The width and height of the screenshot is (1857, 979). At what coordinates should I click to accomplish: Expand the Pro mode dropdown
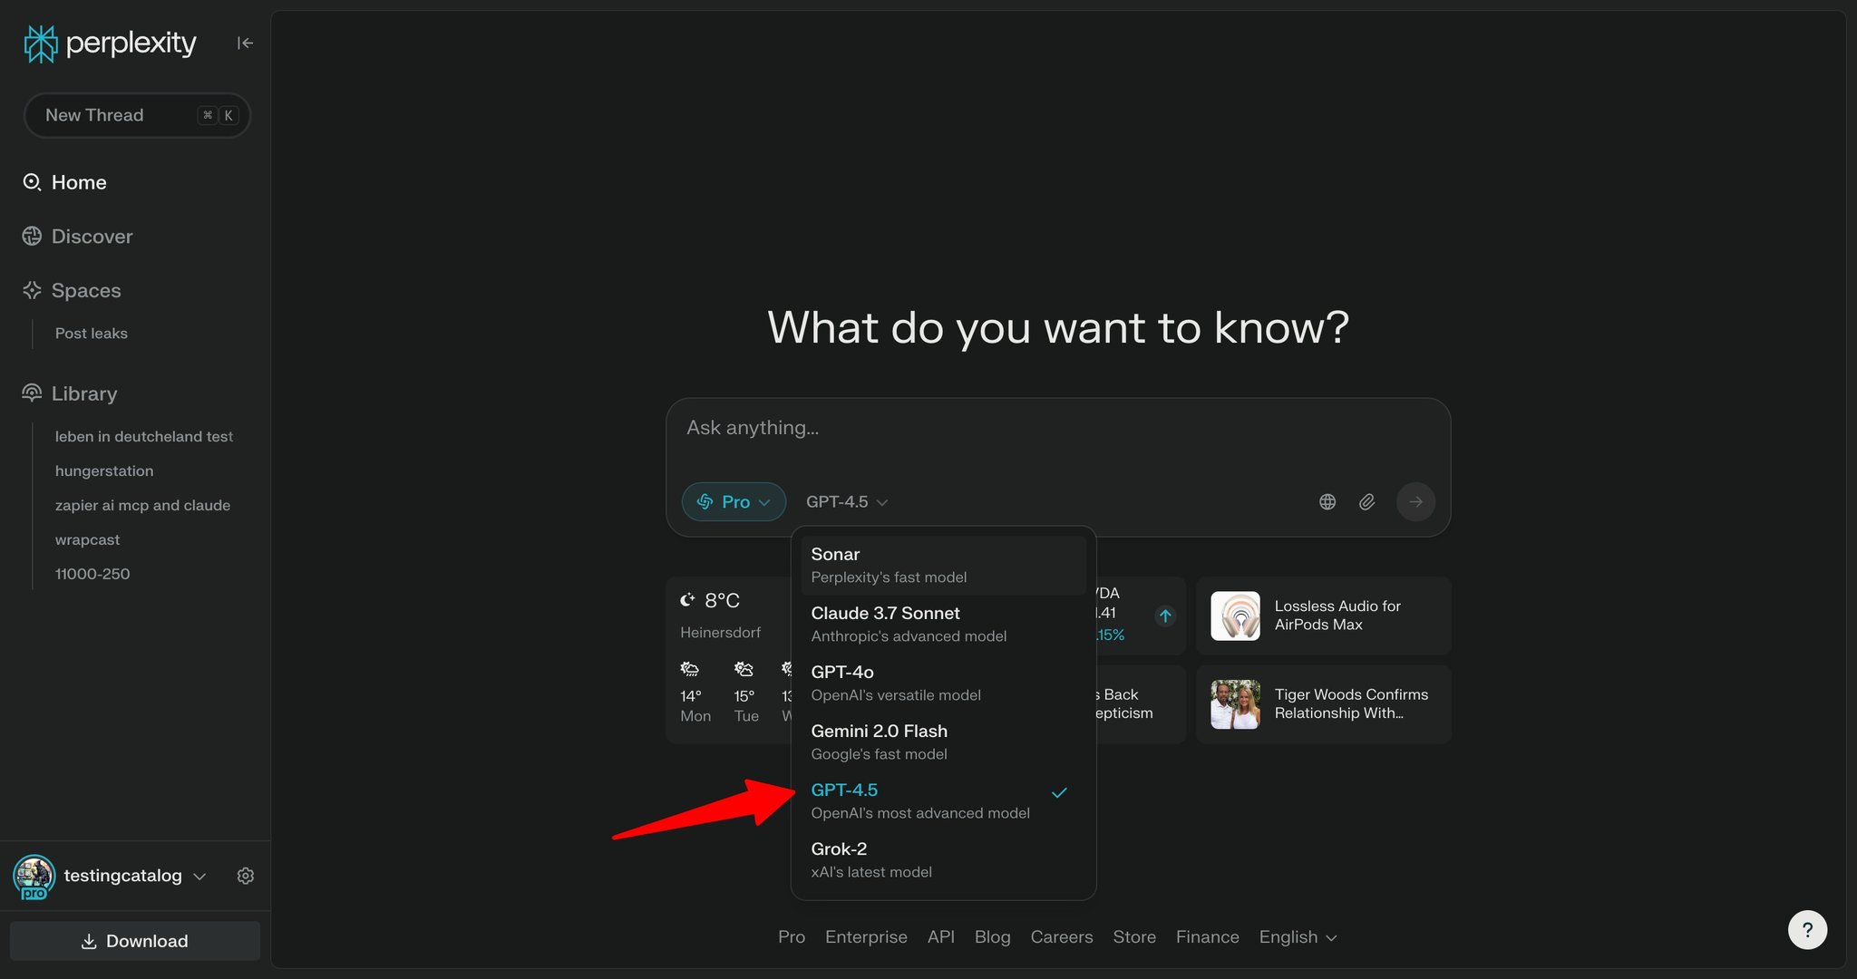click(734, 501)
